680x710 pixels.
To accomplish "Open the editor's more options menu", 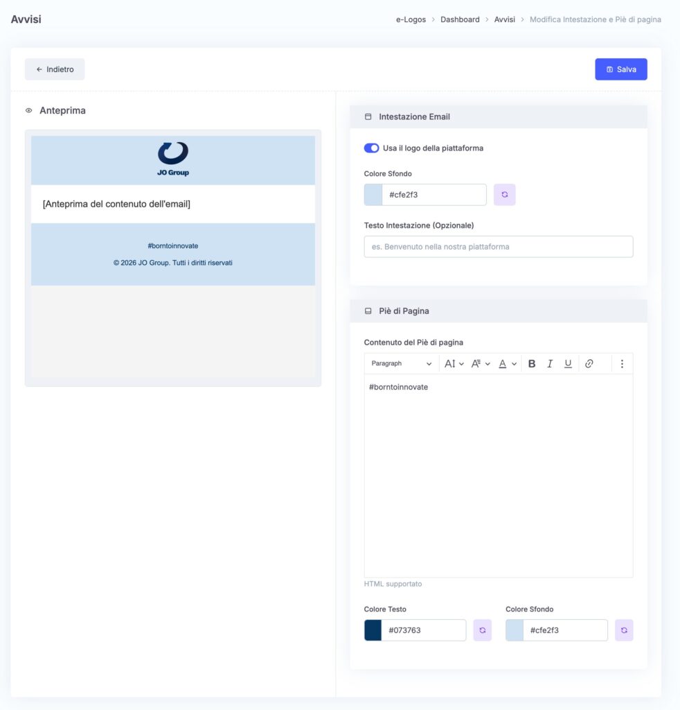I will (622, 363).
